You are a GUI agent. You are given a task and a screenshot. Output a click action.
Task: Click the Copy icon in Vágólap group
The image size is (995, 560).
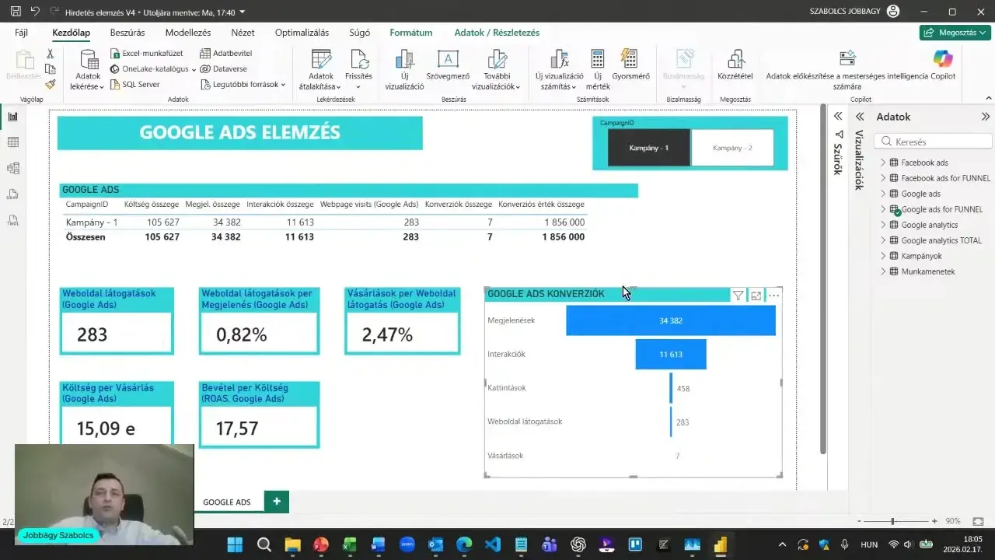(50, 69)
